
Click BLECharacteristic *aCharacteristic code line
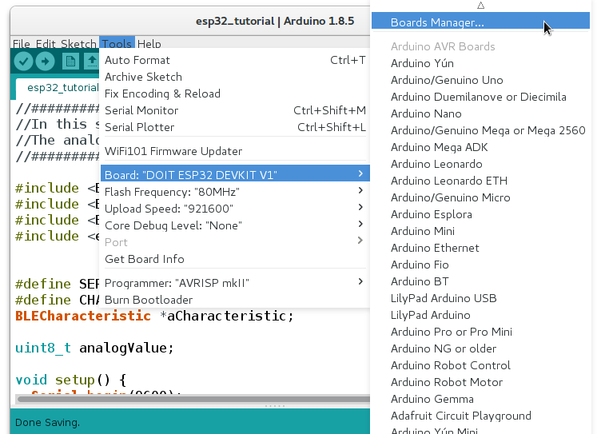(x=154, y=316)
